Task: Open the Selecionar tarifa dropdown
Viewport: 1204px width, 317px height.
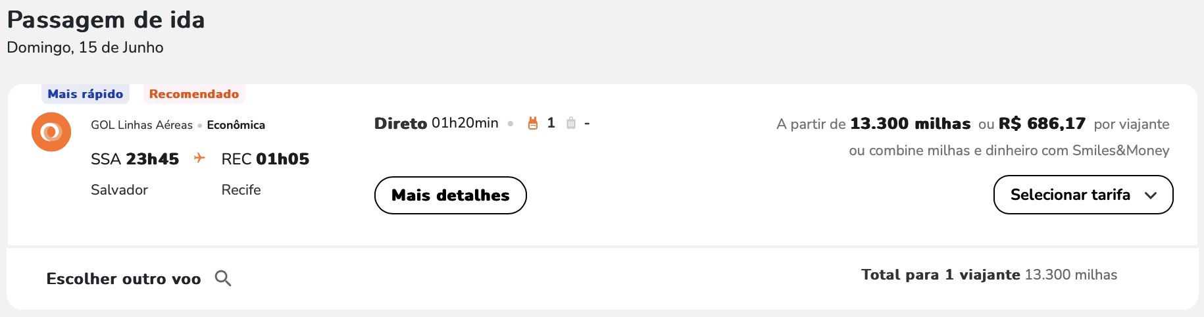Action: click(1083, 195)
